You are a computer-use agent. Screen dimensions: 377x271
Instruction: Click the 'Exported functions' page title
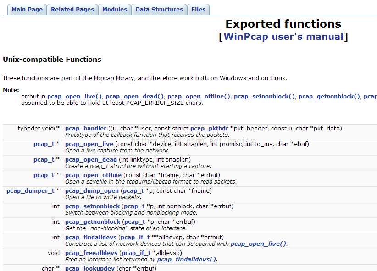[x=283, y=24]
